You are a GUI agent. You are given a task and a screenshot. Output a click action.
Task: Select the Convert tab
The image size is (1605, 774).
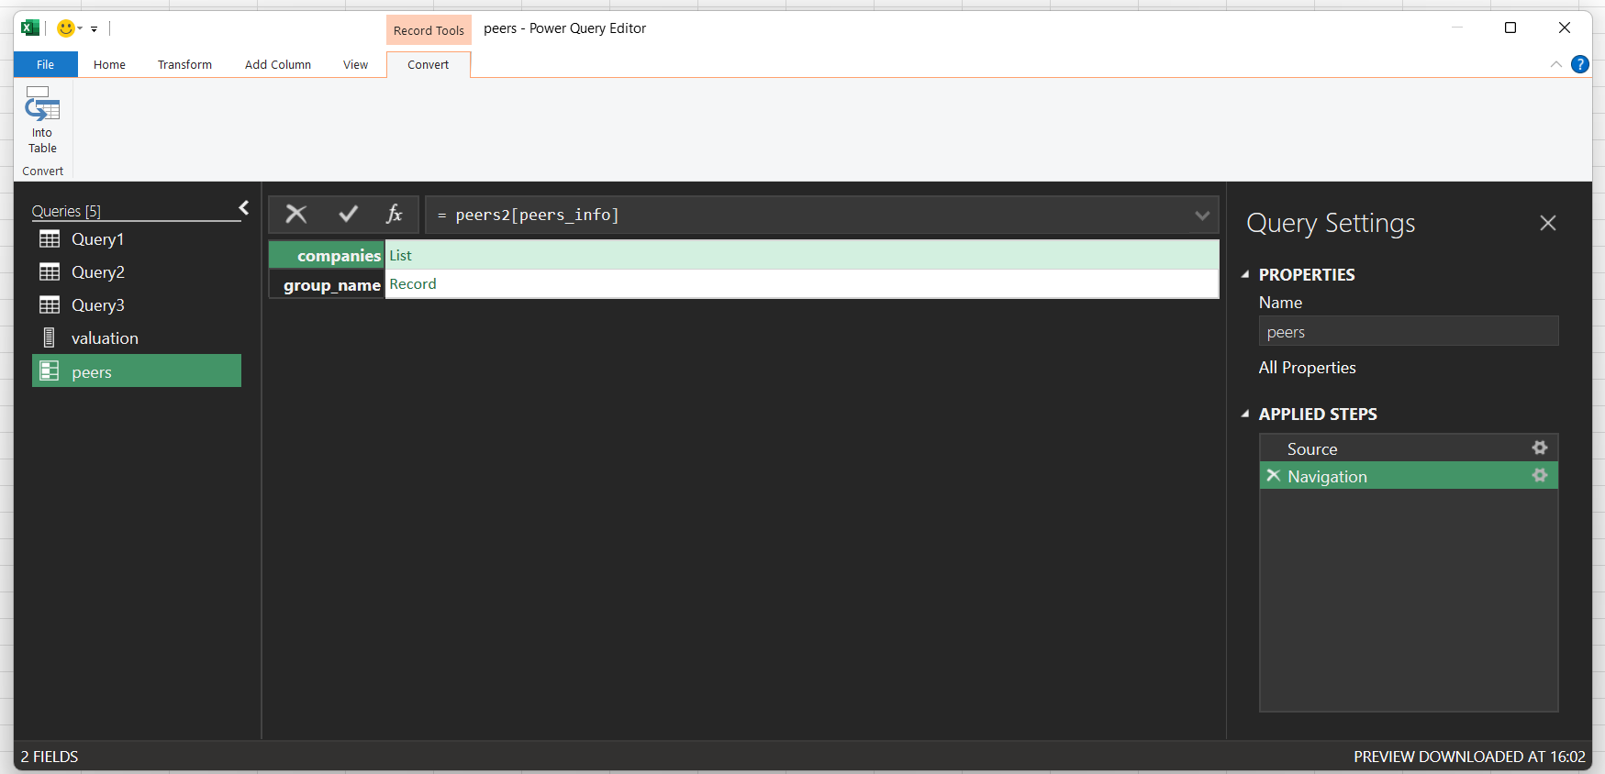(429, 64)
